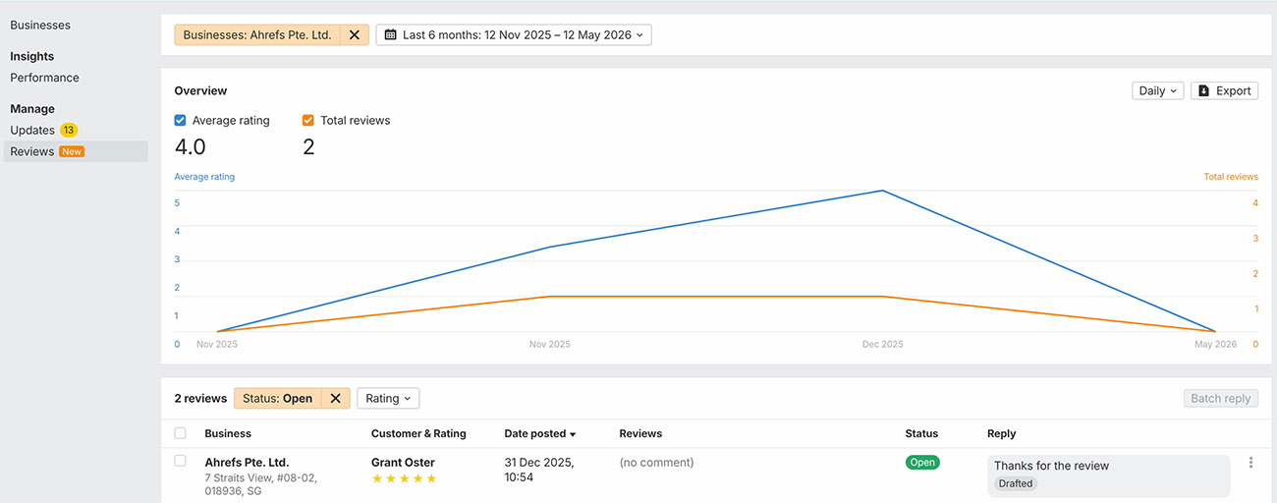The width and height of the screenshot is (1277, 503).
Task: Click the Updates 13 count badge
Action: pos(69,130)
